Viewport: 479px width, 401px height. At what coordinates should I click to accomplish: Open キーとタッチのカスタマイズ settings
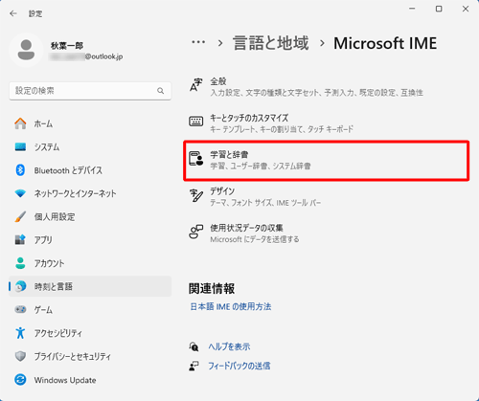[x=327, y=123]
